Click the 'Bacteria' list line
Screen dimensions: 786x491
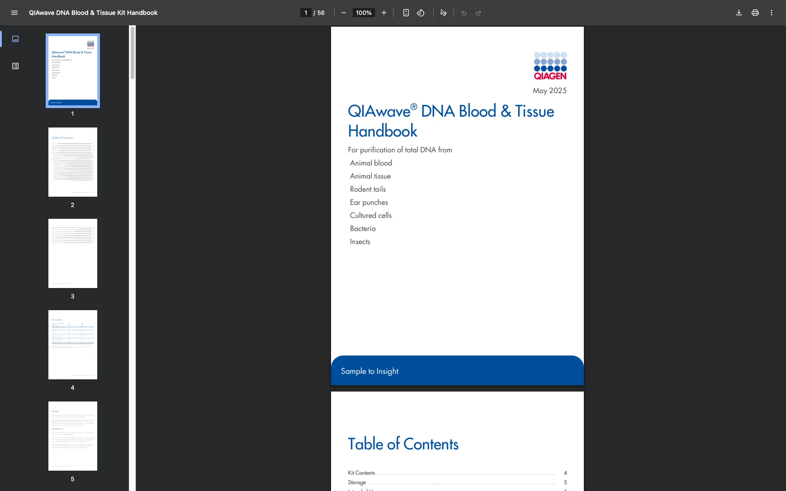coord(363,228)
